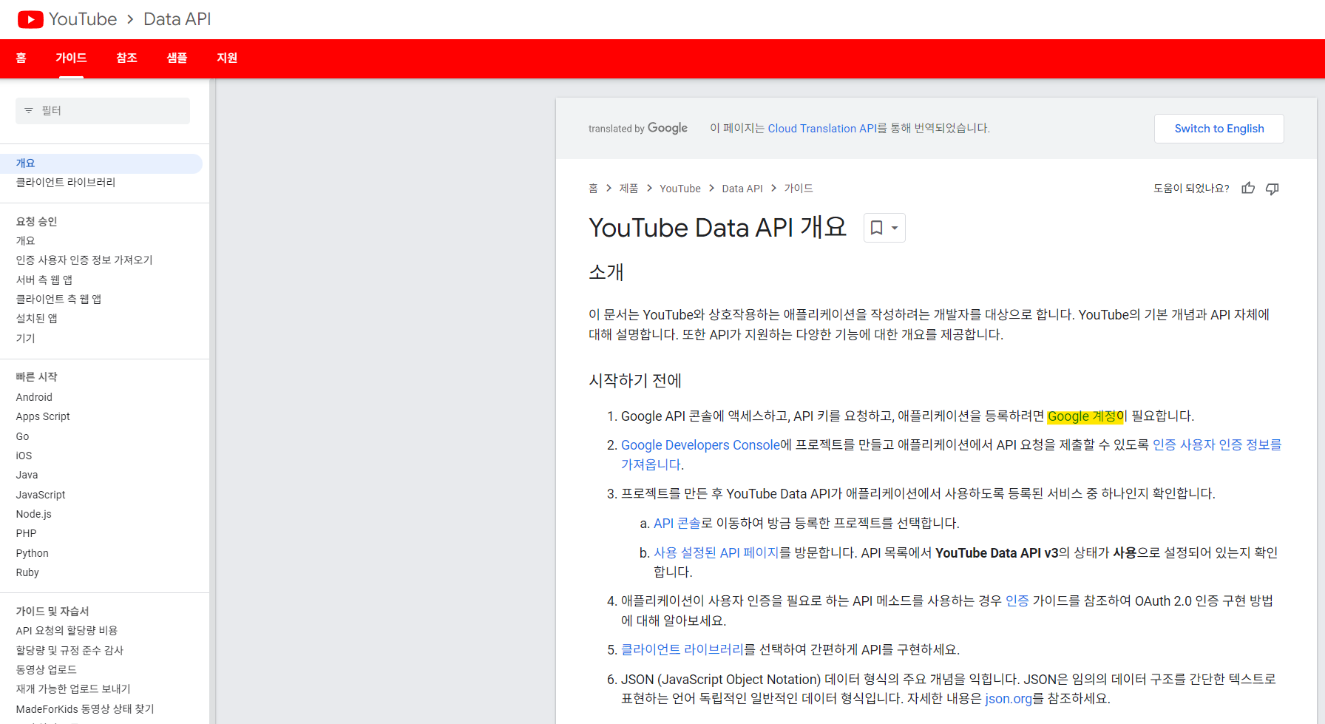Open PHP quickstart
Image resolution: width=1325 pixels, height=724 pixels.
pos(27,534)
